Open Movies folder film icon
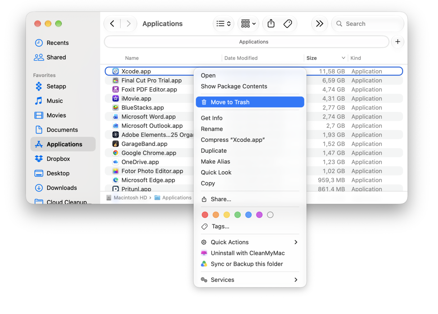The height and width of the screenshot is (314, 438). pos(39,115)
